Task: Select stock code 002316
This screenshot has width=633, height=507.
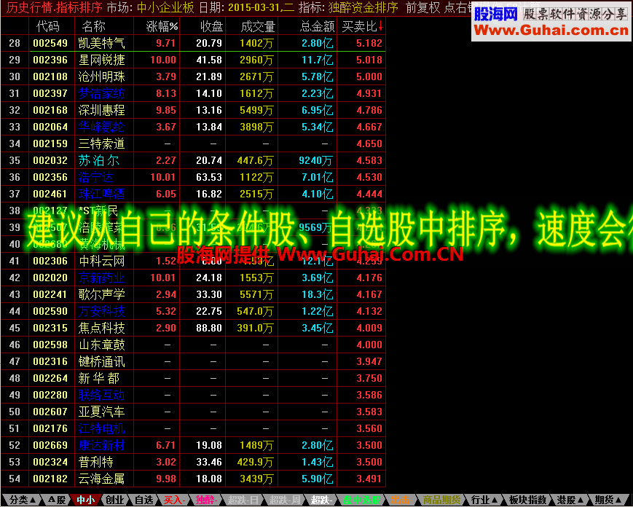Action: click(x=50, y=362)
